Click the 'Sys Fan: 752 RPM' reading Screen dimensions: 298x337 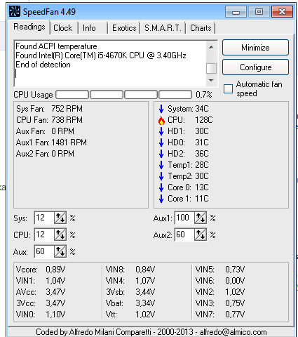point(49,109)
